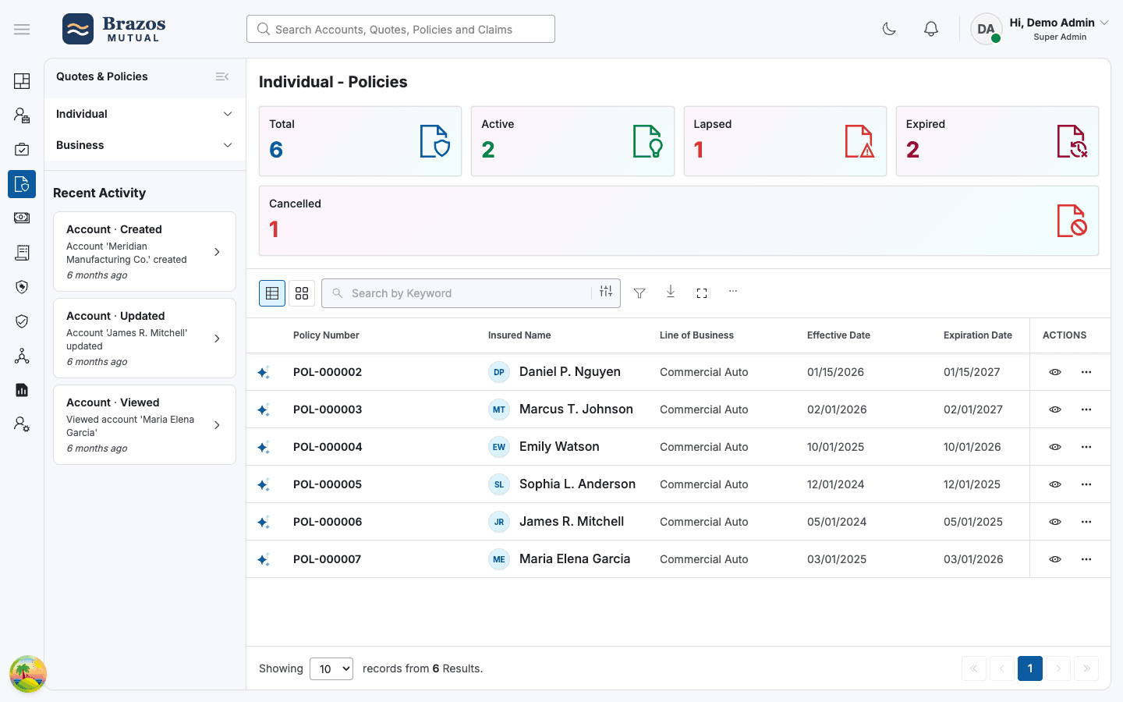The height and width of the screenshot is (702, 1123).
Task: Open the notifications bell
Action: click(931, 29)
